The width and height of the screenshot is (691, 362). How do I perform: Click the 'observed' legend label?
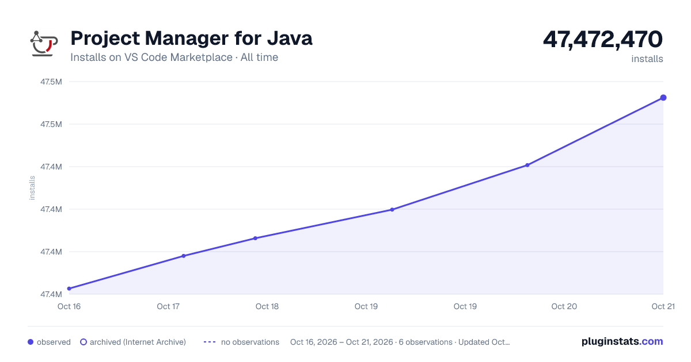pyautogui.click(x=54, y=342)
